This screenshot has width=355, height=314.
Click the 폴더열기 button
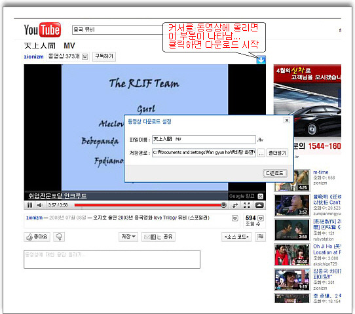(277, 153)
